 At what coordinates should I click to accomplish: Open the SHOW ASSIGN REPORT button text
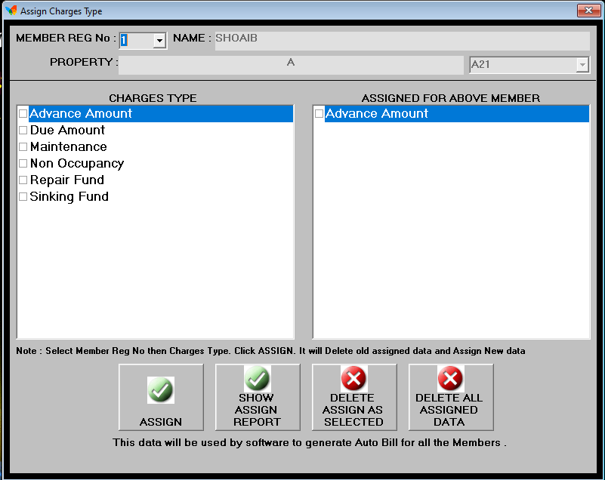(257, 410)
